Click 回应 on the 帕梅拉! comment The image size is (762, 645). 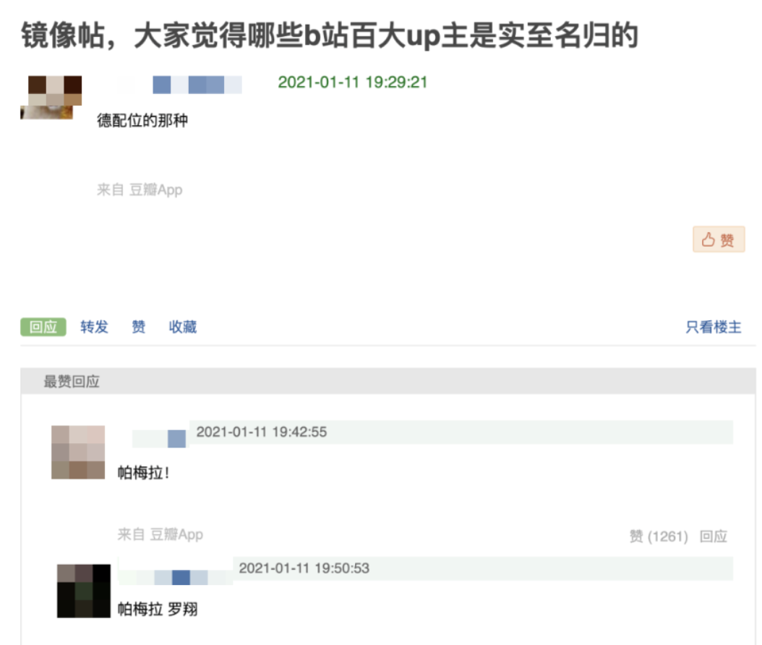pyautogui.click(x=713, y=536)
